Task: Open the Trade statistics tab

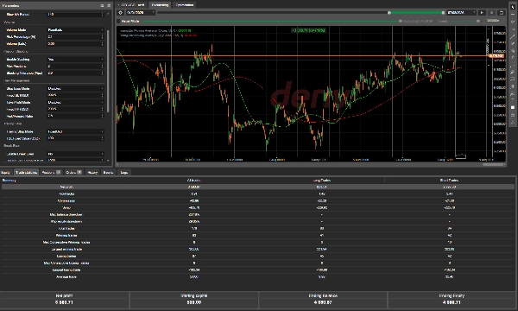Action: [x=26, y=172]
